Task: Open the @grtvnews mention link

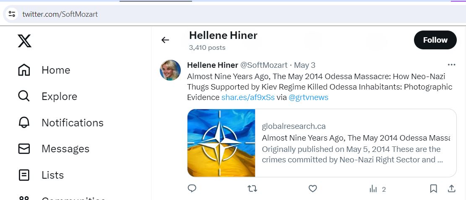Action: click(308, 97)
